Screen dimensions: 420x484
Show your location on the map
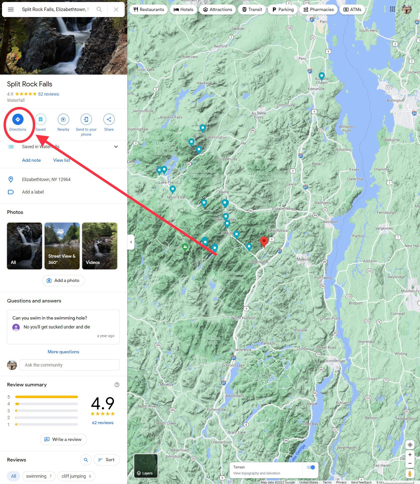(410, 445)
